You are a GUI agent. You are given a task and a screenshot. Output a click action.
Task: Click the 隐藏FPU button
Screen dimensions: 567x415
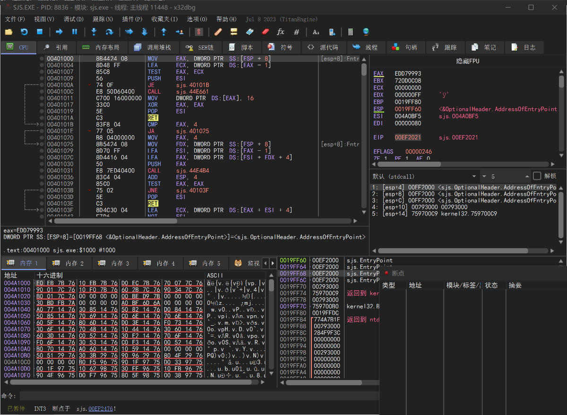tap(468, 61)
